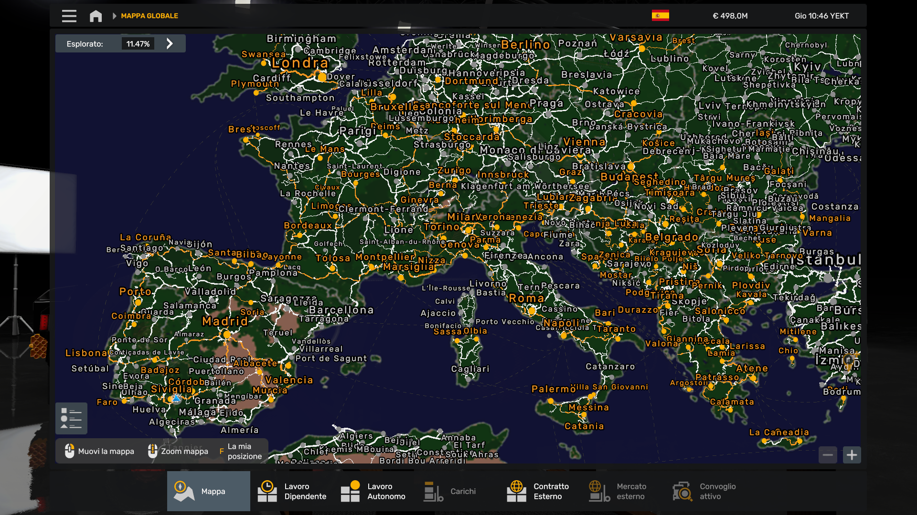Click the Zoom mappa mouse icon
The image size is (917, 515).
coord(152,451)
